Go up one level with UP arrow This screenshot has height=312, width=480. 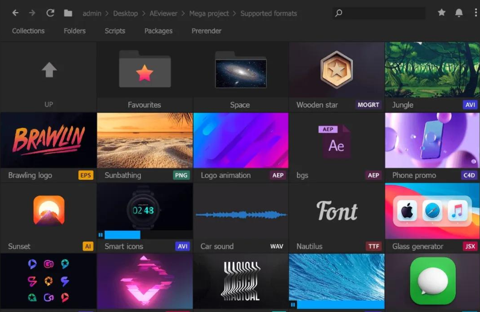coord(49,71)
